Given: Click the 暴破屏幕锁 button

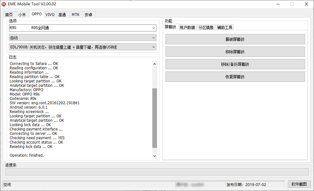Looking at the screenshot, I should coord(235,39).
